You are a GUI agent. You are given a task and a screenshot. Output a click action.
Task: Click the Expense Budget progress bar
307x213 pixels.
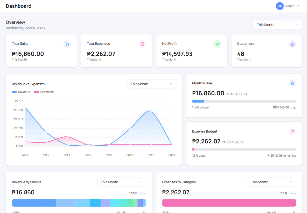tap(244, 149)
